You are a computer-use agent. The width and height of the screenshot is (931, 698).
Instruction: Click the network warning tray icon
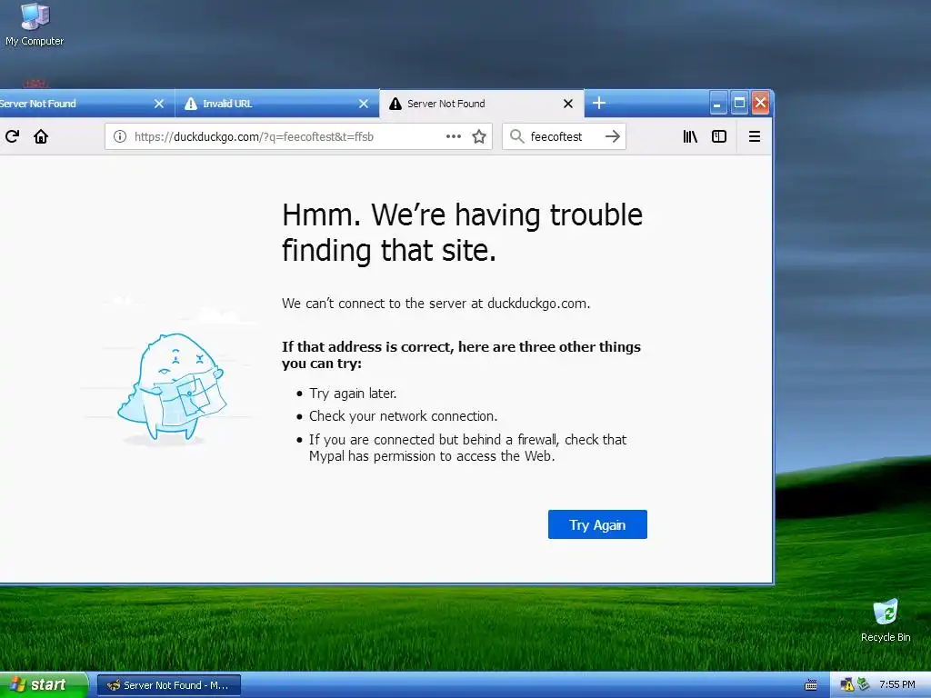846,685
